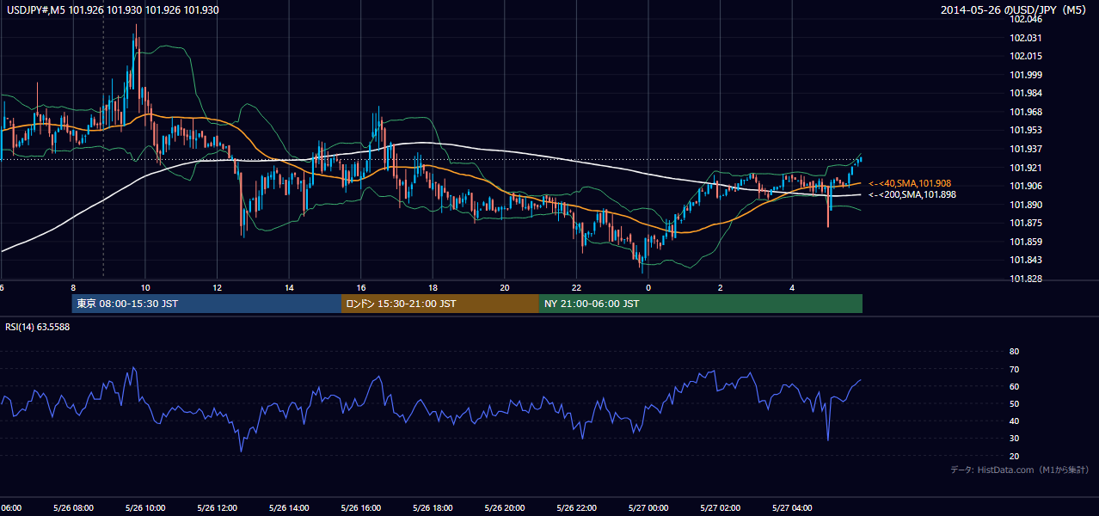Image resolution: width=1099 pixels, height=516 pixels.
Task: Click price axis value 102.046
Action: [1026, 19]
